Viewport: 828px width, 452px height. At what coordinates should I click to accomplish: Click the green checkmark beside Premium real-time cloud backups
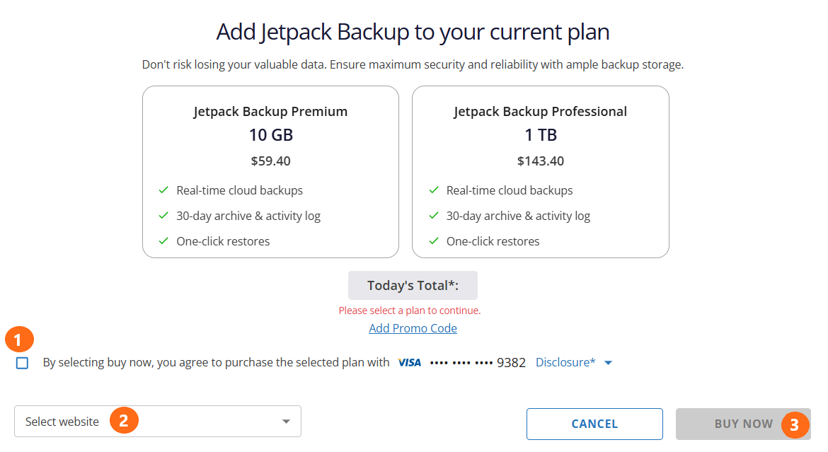coord(163,190)
